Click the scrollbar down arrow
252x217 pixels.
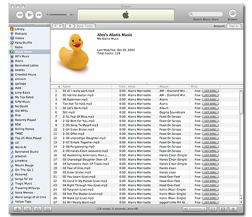[241, 202]
